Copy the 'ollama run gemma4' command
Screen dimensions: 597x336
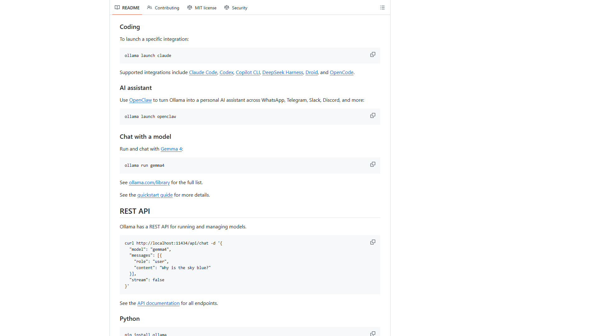pyautogui.click(x=373, y=165)
